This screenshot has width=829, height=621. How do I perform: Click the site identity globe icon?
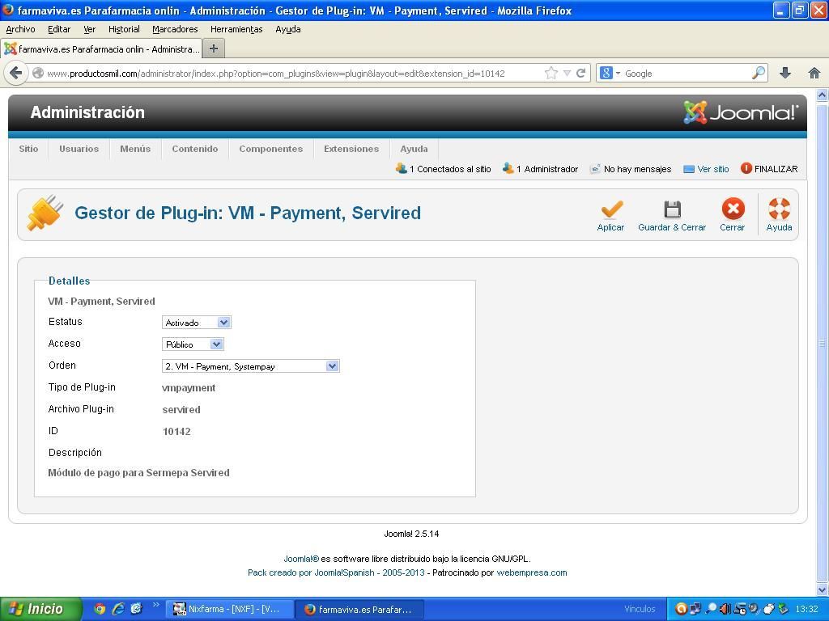(37, 73)
